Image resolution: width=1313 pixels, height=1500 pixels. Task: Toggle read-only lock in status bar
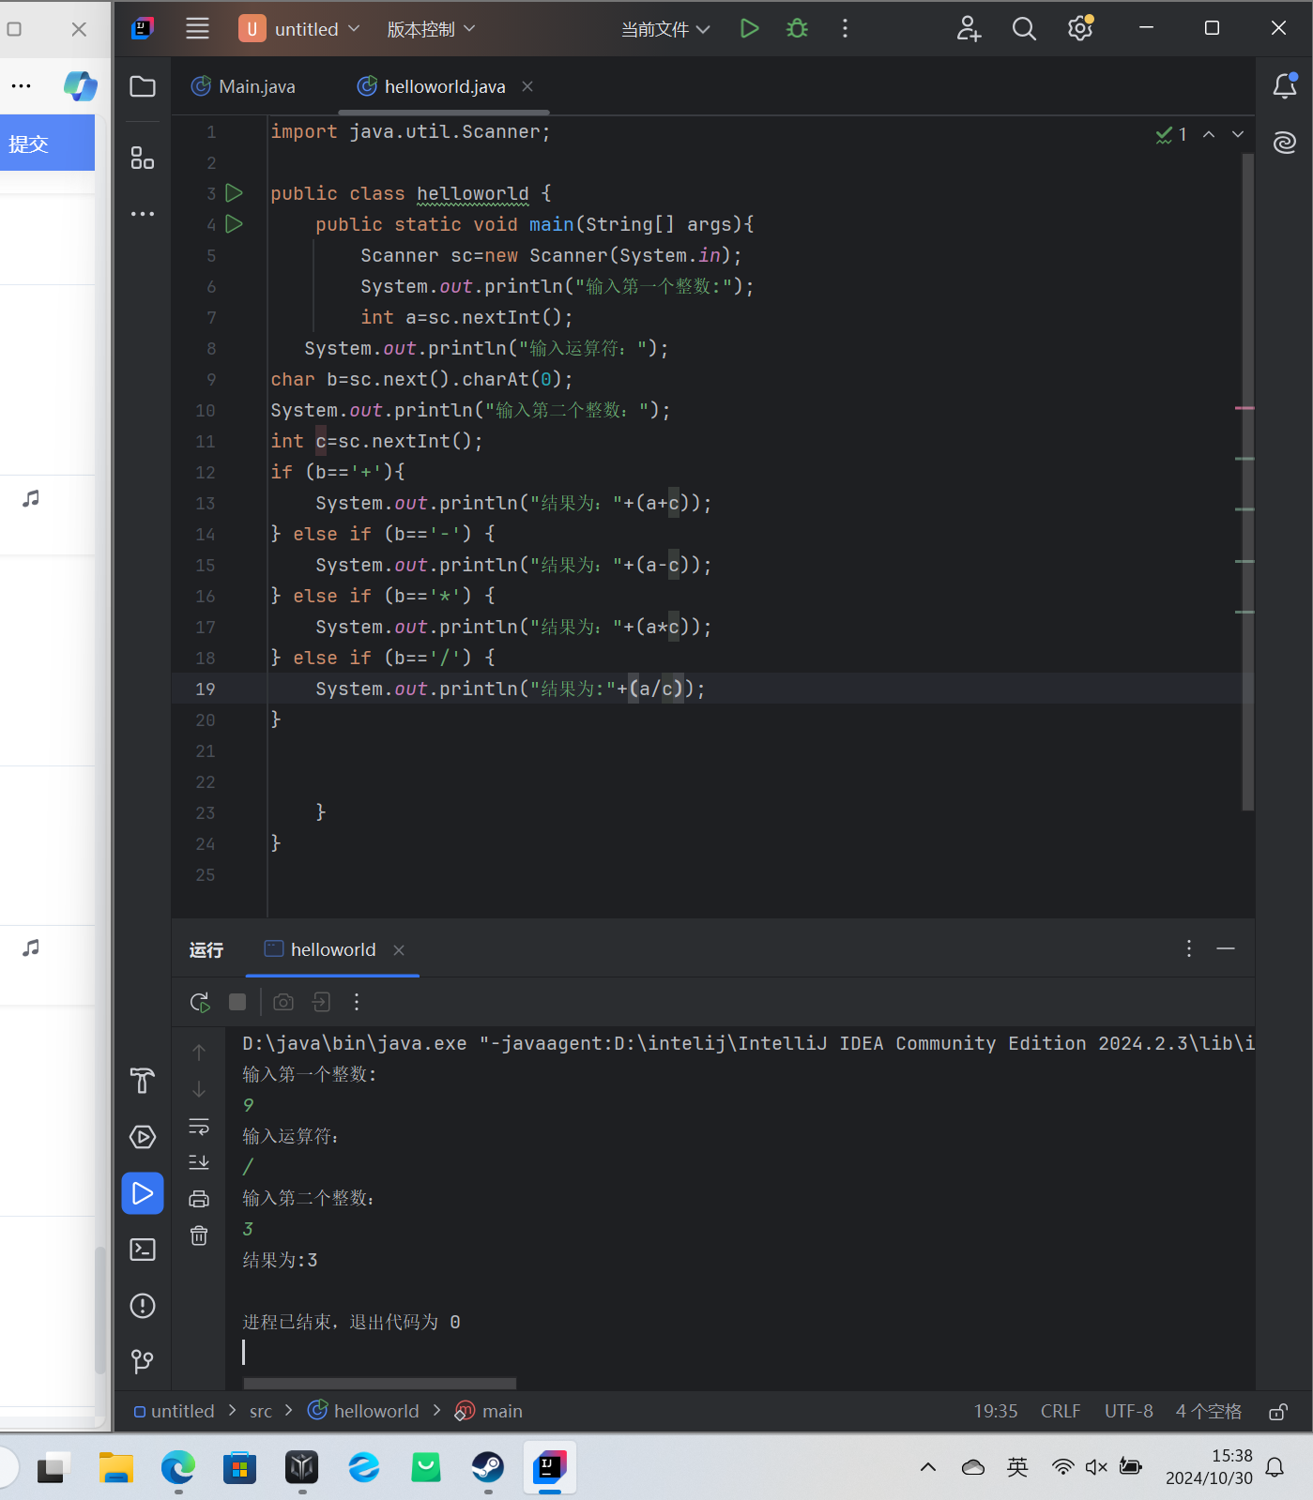[1278, 1412]
